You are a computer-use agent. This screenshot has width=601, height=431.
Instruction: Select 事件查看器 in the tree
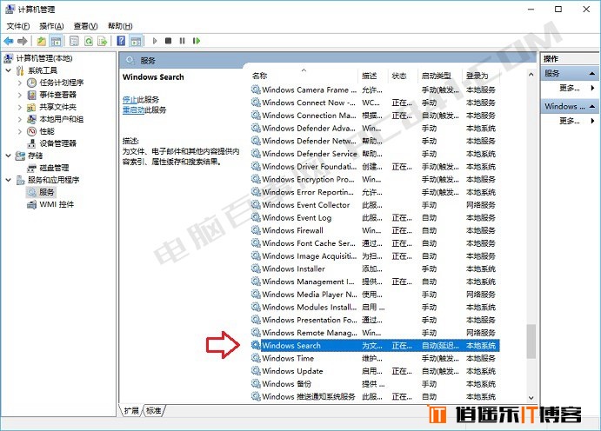(x=58, y=95)
